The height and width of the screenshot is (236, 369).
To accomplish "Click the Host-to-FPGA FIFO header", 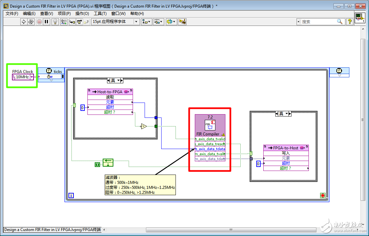I will pos(110,92).
